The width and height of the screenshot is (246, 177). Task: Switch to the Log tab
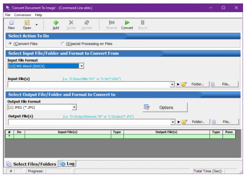[x=67, y=163]
